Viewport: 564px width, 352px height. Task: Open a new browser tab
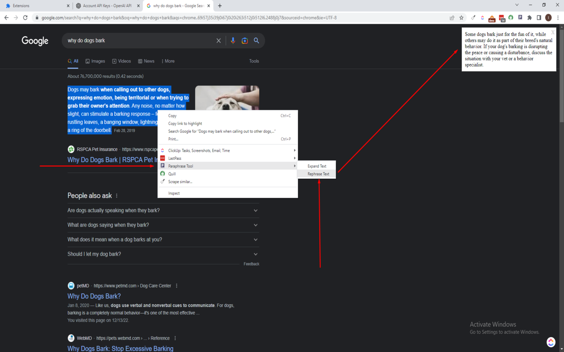[x=220, y=6]
